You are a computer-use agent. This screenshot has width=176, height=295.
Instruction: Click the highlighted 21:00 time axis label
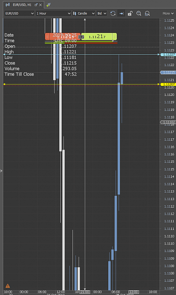85,292
